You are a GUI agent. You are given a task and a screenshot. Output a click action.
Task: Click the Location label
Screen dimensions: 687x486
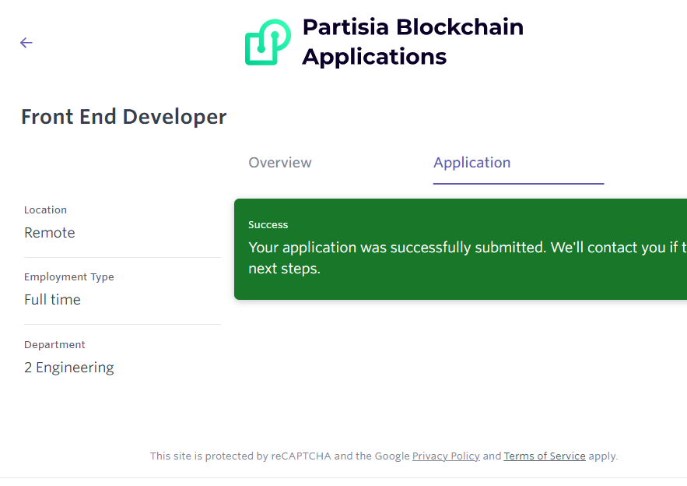pos(45,210)
